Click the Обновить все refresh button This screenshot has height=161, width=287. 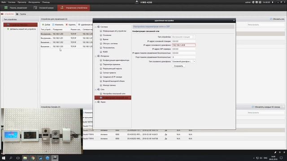coord(277,19)
